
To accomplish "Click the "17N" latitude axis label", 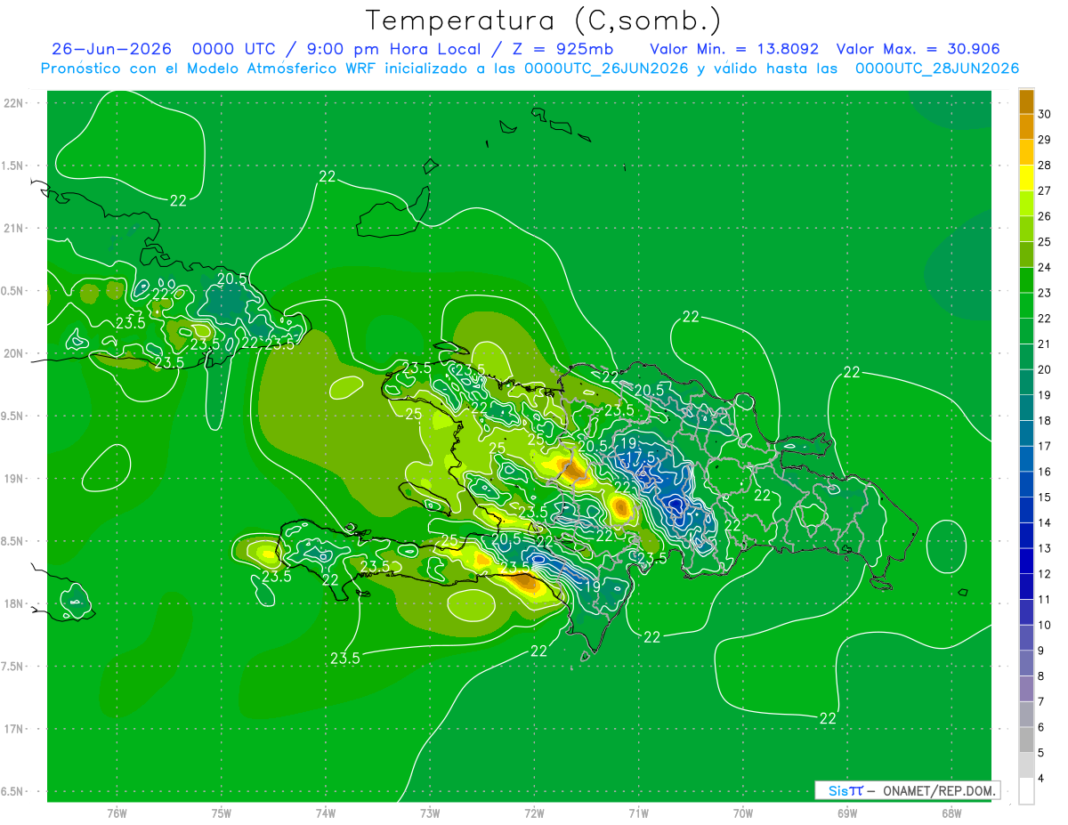I will [13, 729].
